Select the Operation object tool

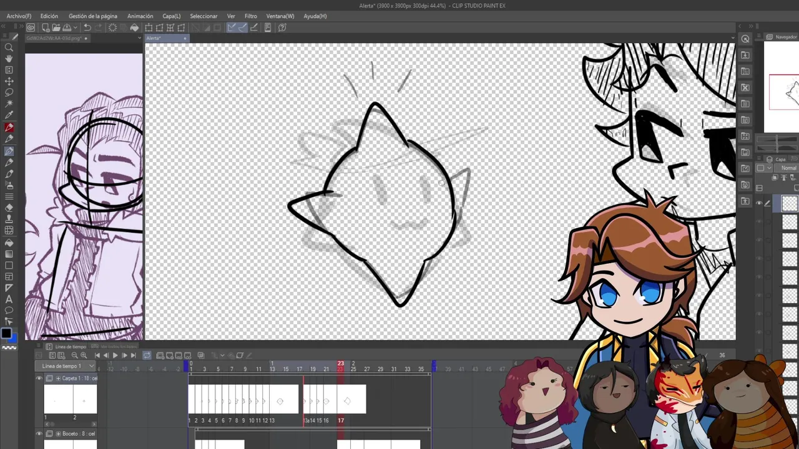click(x=9, y=70)
